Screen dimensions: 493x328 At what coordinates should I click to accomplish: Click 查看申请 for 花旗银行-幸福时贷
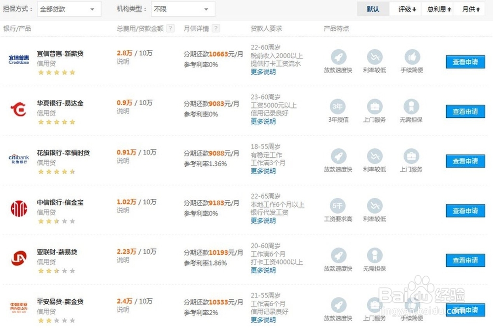pos(465,161)
